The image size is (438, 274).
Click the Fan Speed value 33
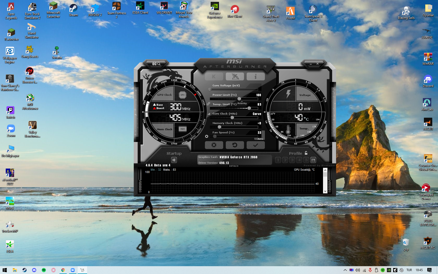tap(259, 133)
